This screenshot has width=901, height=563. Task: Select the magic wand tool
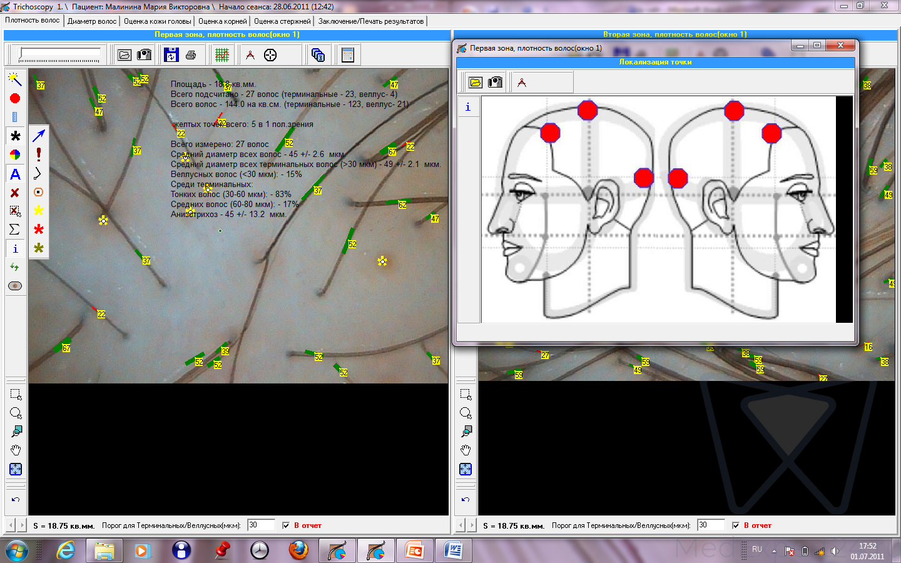click(15, 79)
